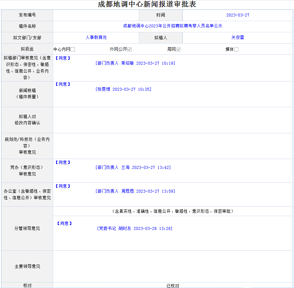
Task: Click empty 规划处/科技处 审核意见 cell
Action: pyautogui.click(x=173, y=146)
